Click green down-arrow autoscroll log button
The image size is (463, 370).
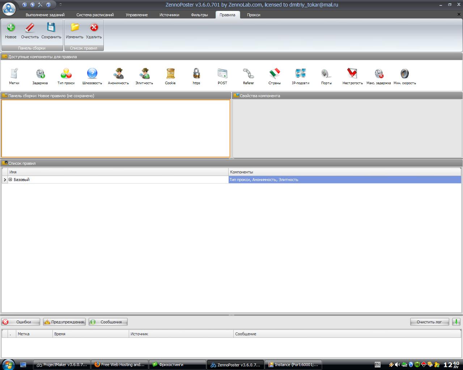[456, 322]
